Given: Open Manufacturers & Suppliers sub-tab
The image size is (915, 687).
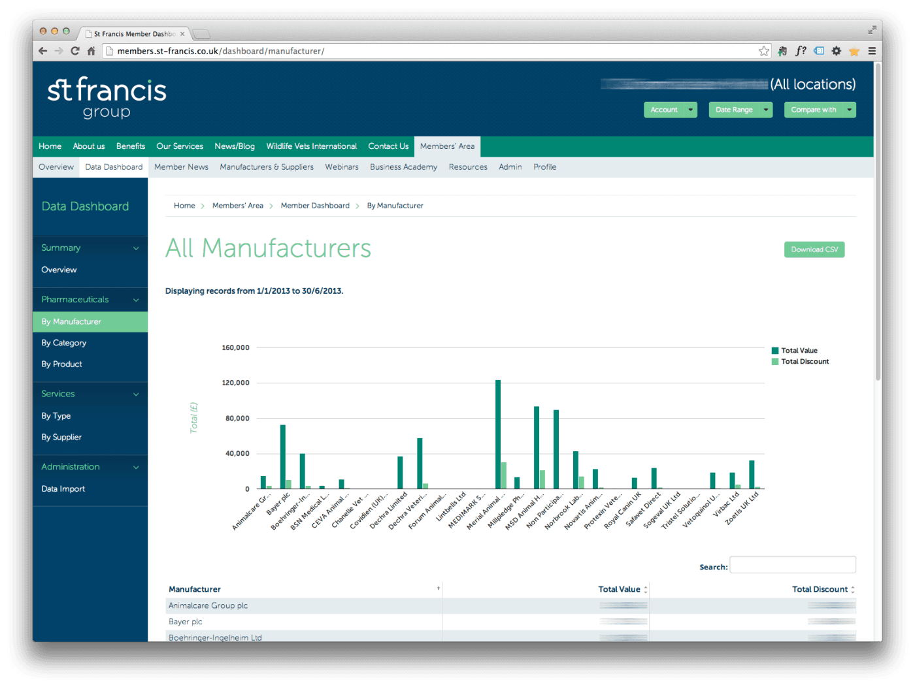Looking at the screenshot, I should pos(267,167).
